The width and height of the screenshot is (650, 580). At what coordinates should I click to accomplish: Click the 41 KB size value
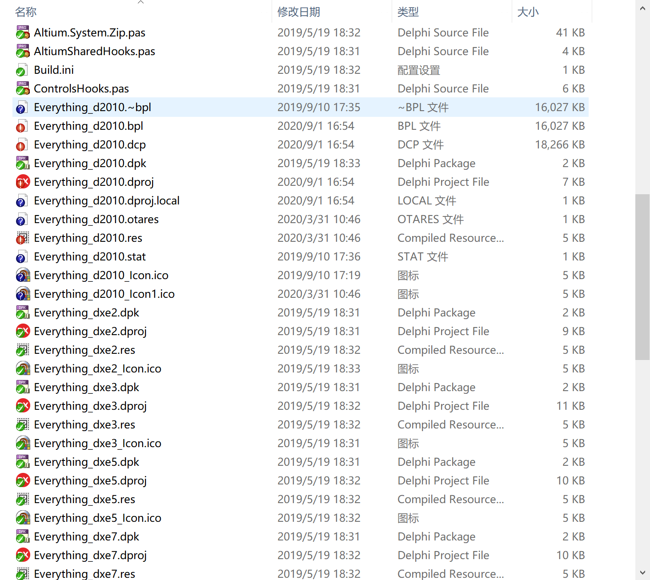click(570, 32)
